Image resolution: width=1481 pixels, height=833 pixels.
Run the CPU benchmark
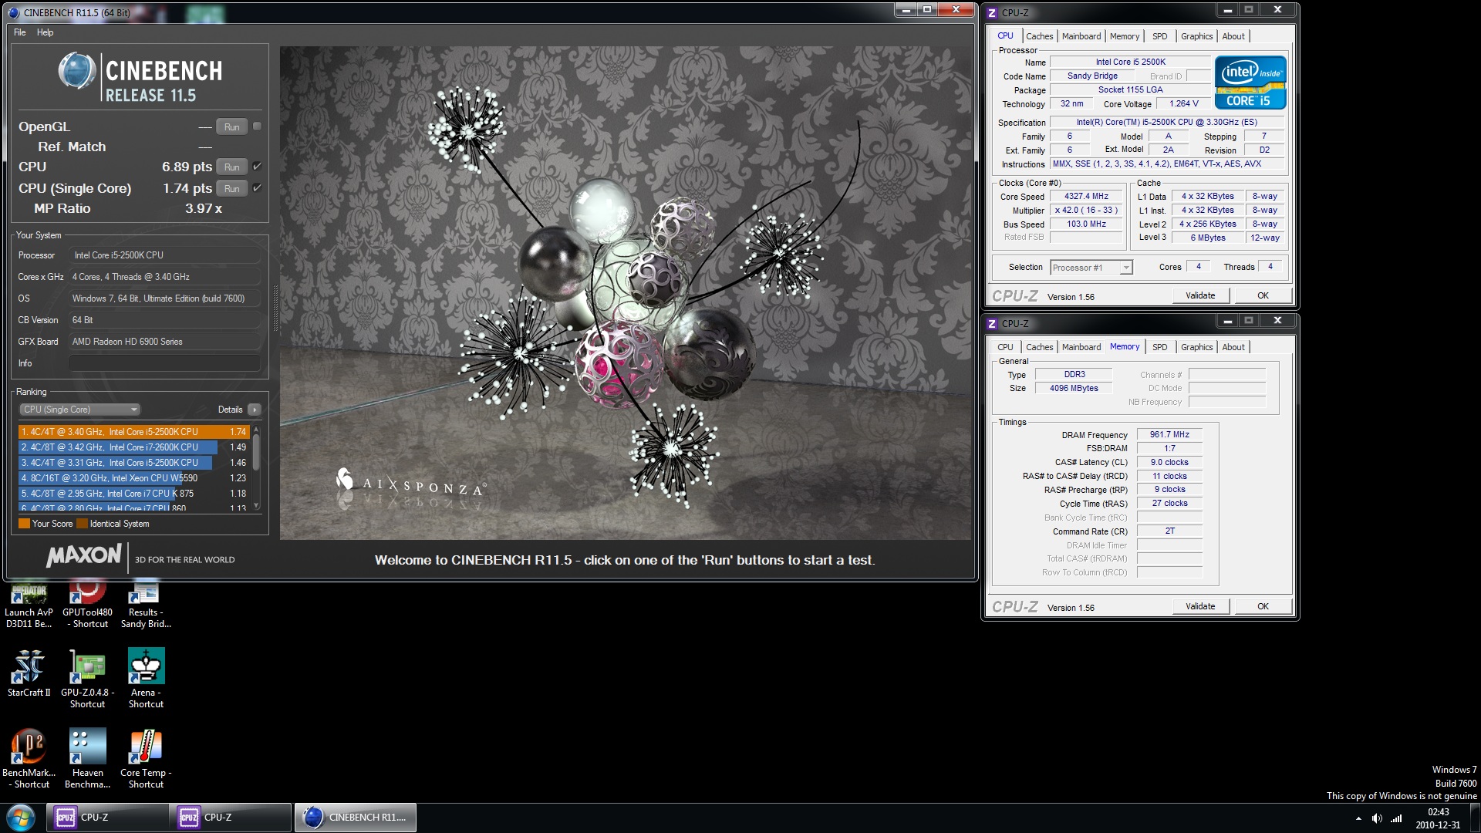(231, 167)
